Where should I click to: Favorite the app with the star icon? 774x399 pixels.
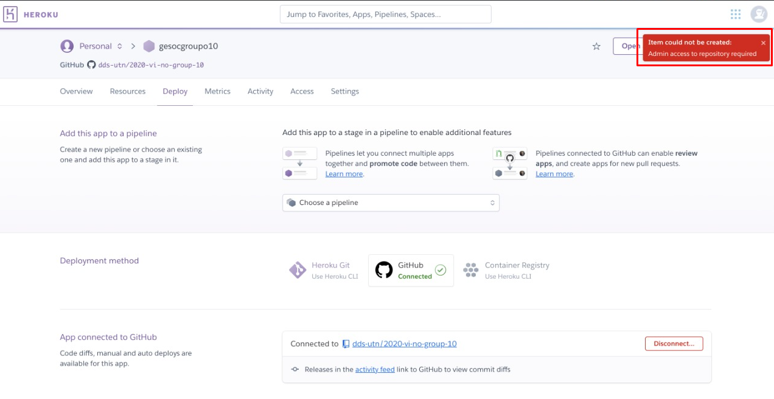pyautogui.click(x=596, y=46)
